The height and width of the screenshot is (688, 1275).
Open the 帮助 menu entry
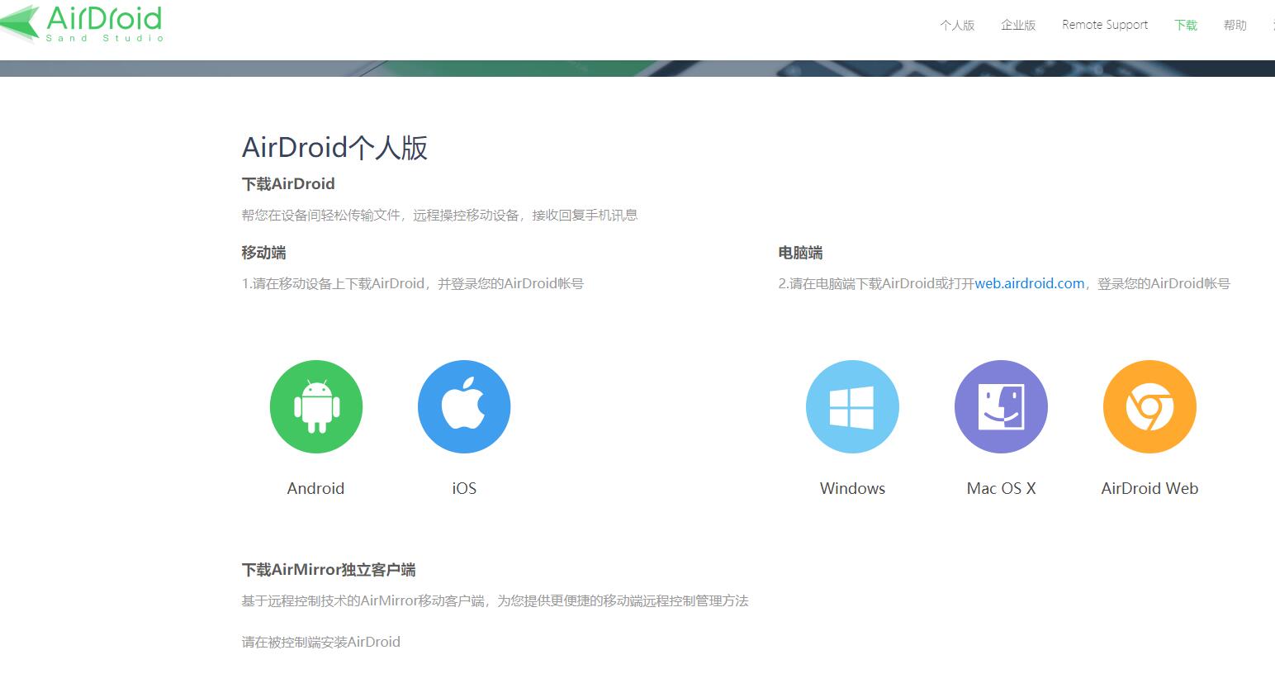pyautogui.click(x=1235, y=25)
